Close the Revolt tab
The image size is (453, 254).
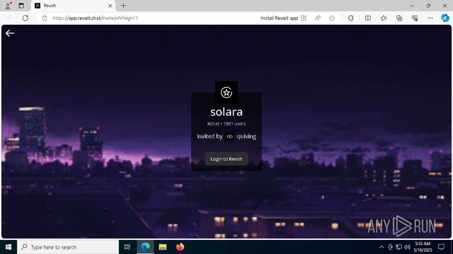[x=110, y=6]
